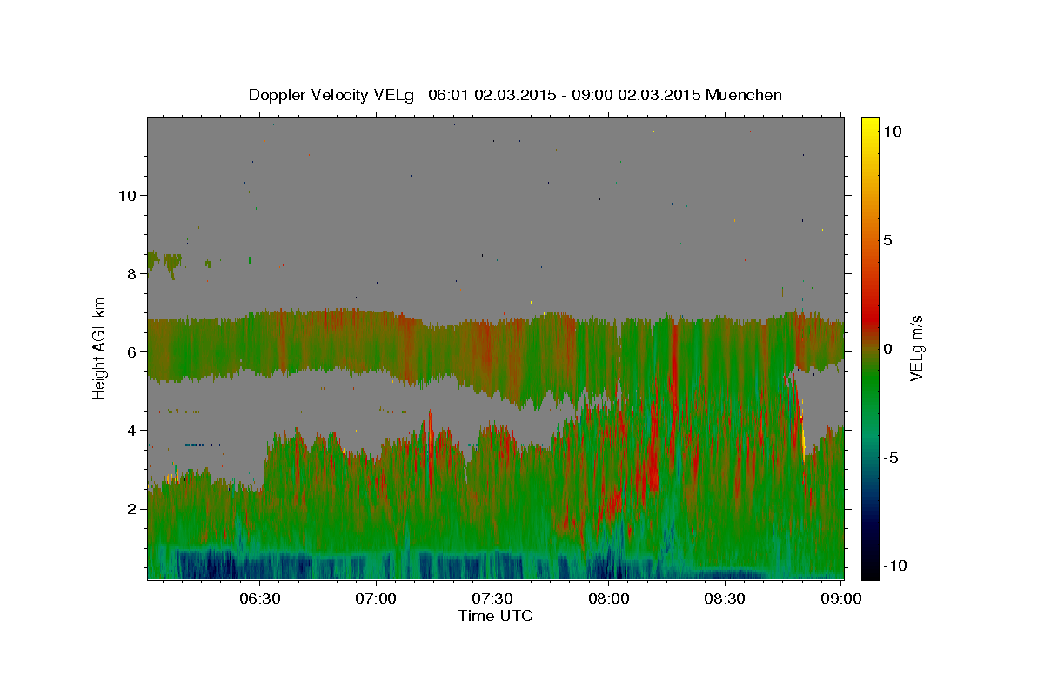Click the x-axis tick label 06:30
The width and height of the screenshot is (1044, 696).
coord(259,599)
